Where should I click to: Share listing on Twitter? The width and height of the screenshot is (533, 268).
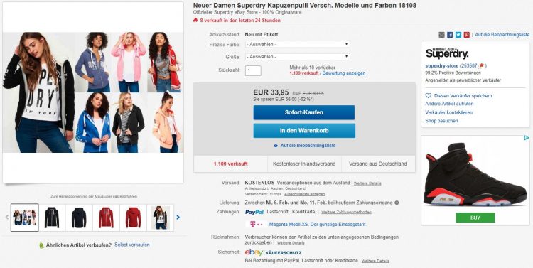458,35
